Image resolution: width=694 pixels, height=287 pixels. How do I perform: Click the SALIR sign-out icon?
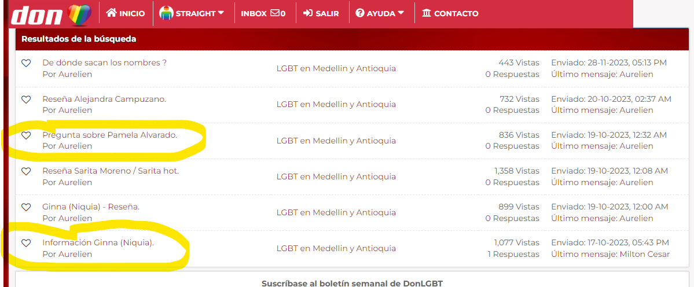307,13
